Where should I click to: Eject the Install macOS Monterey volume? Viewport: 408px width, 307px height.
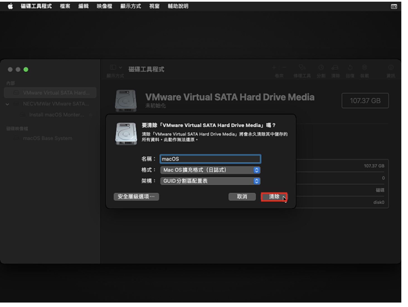[x=91, y=115]
